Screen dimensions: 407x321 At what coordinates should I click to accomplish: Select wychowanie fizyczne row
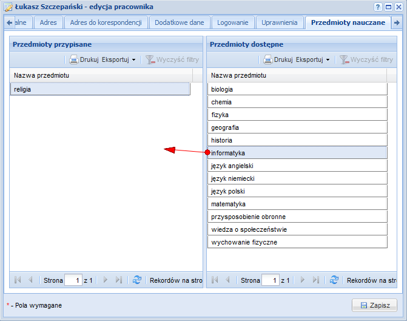point(297,242)
